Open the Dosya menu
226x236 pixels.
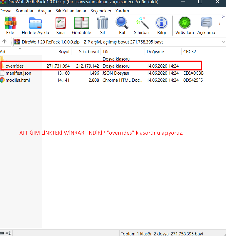click(6, 11)
